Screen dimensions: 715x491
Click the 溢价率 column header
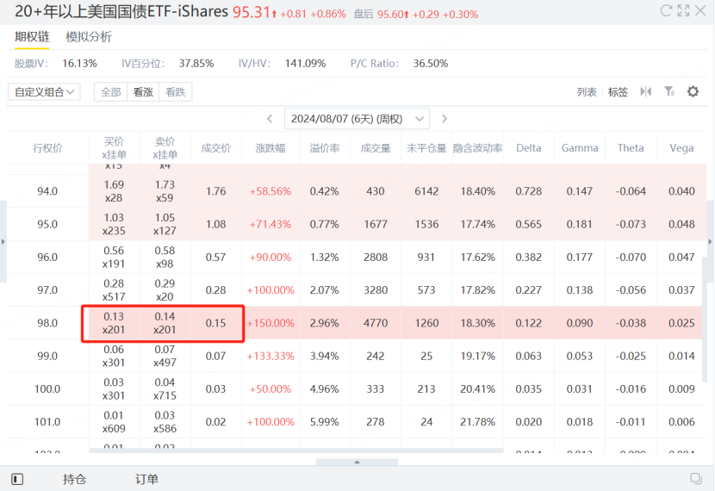coord(325,148)
